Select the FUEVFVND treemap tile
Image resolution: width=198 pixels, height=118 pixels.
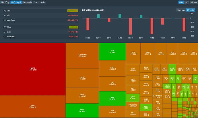[82, 56]
